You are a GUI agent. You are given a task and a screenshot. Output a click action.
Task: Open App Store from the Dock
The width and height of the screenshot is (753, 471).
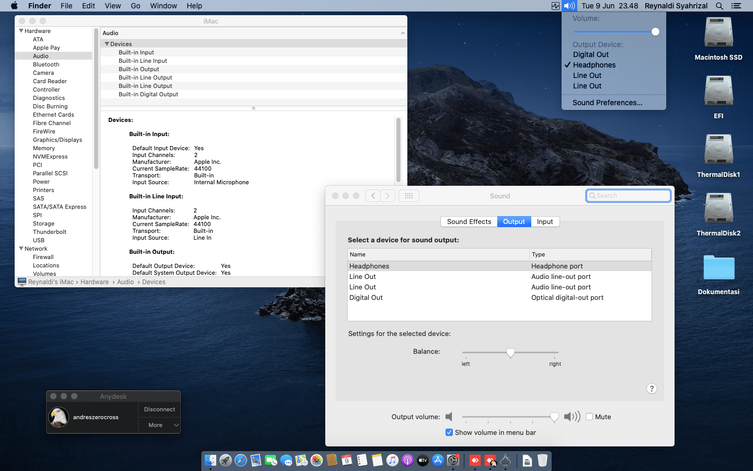click(438, 460)
